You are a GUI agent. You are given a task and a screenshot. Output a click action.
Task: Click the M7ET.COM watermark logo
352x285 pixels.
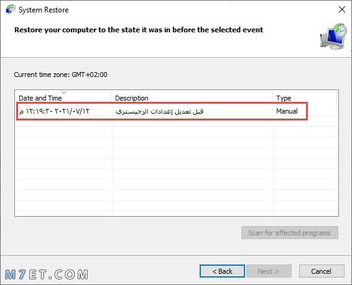tap(47, 274)
